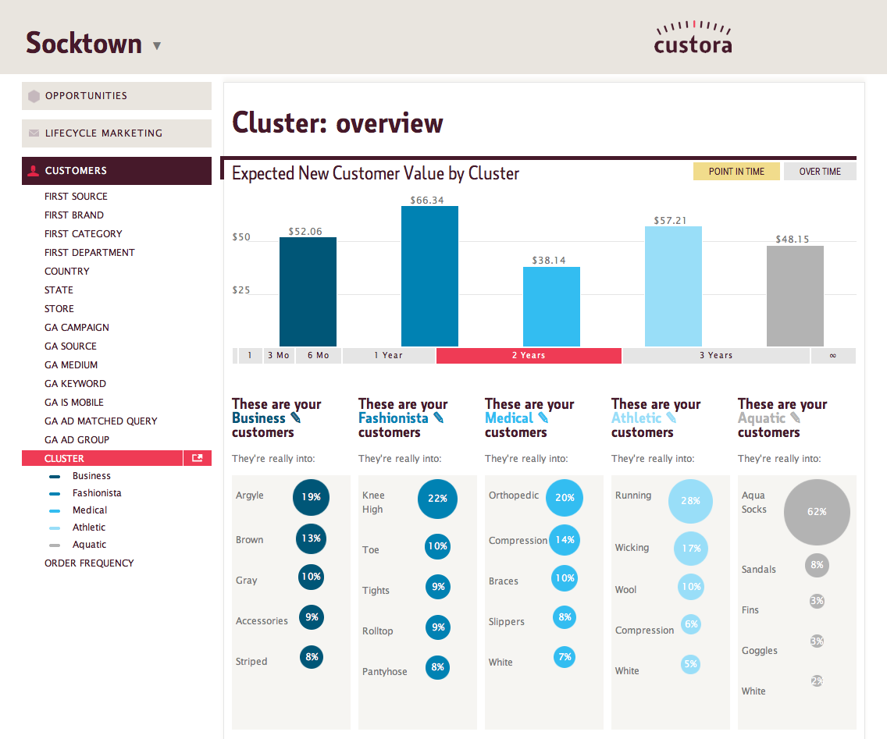
Task: Select the Customers section header
Action: pos(116,171)
